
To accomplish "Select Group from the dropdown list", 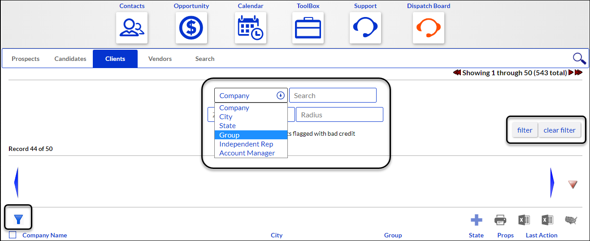I will [x=251, y=135].
